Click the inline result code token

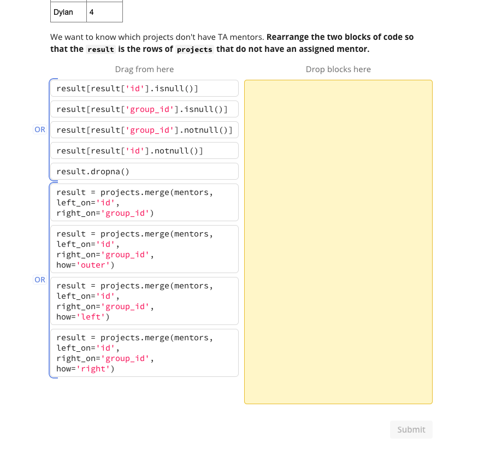coord(100,49)
